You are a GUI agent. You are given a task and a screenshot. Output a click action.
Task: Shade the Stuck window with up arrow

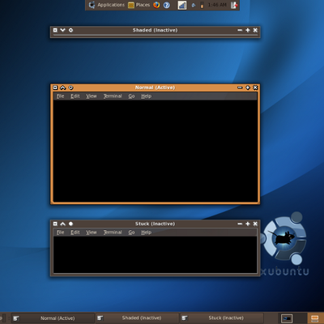tap(63, 224)
